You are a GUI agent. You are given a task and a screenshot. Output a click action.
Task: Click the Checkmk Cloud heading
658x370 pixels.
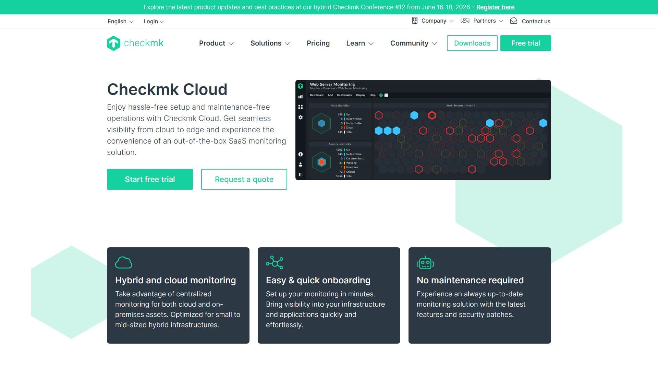(x=167, y=89)
